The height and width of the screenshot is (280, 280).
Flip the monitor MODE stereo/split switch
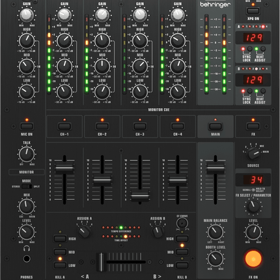coord(27,186)
